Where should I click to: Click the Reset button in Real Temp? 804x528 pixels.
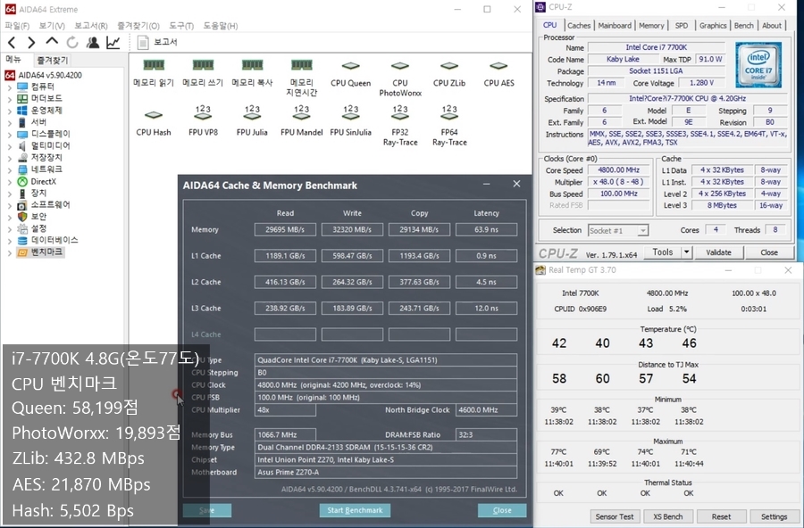[721, 516]
